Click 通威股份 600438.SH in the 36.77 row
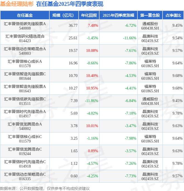Screen dimensions: 184x191 tap(150, 26)
